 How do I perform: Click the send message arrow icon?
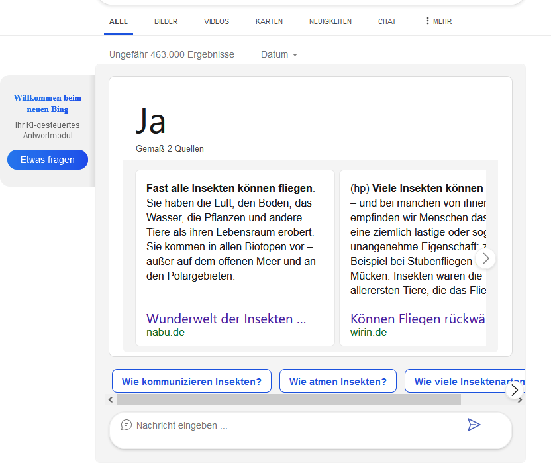[474, 425]
